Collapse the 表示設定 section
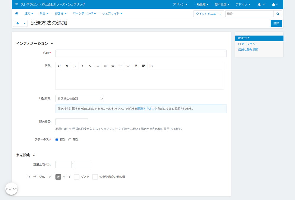Screen dimensions: 295x200 (x=25, y=155)
